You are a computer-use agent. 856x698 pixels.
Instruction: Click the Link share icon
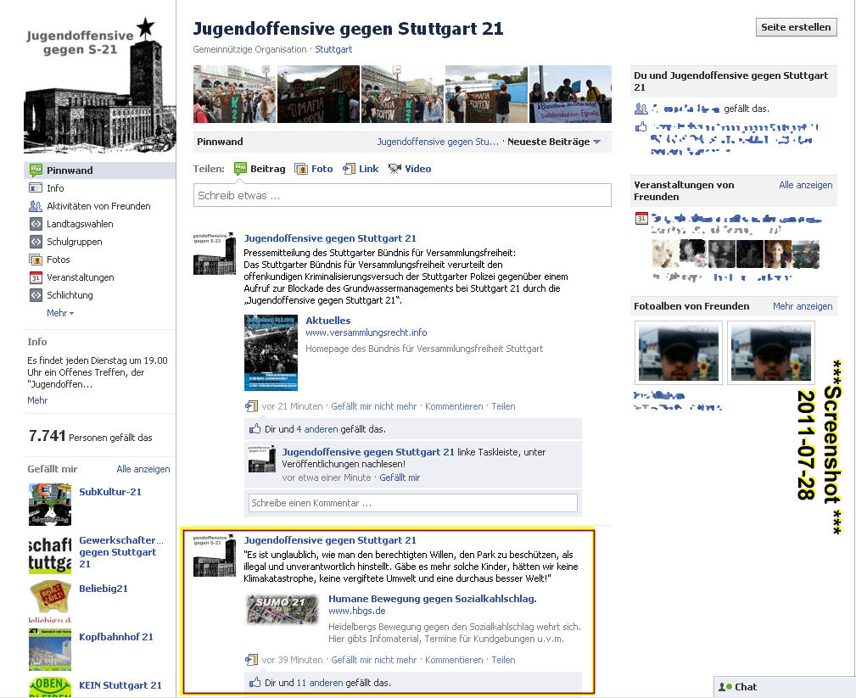tap(349, 169)
